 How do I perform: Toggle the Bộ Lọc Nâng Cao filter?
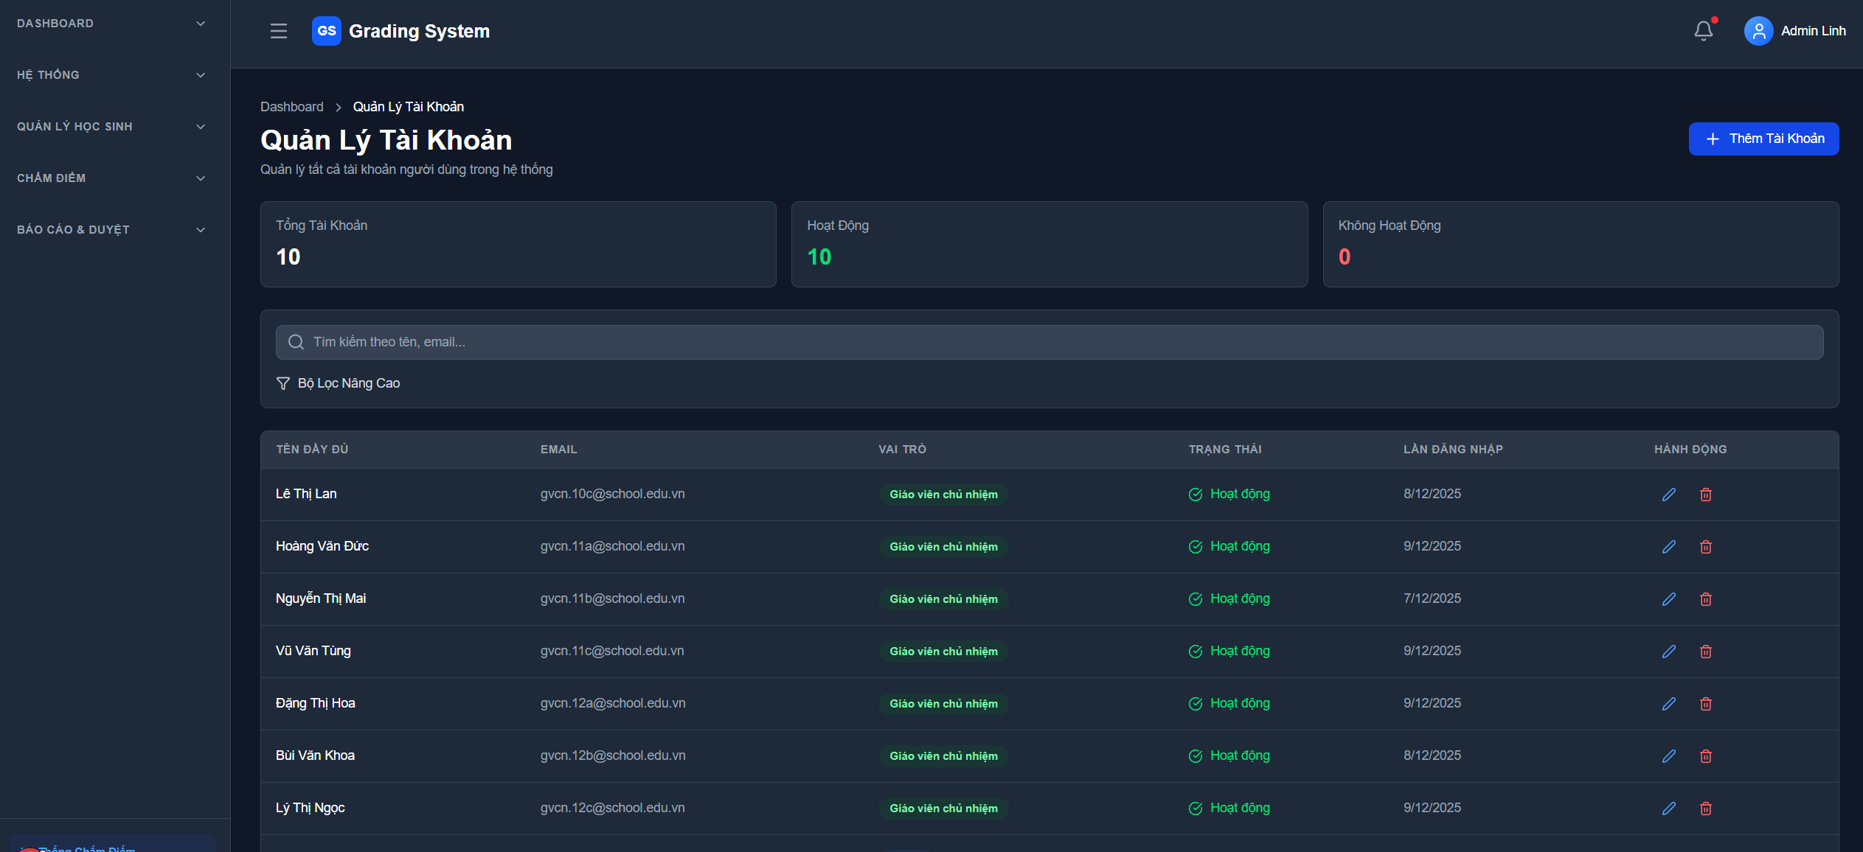(339, 383)
